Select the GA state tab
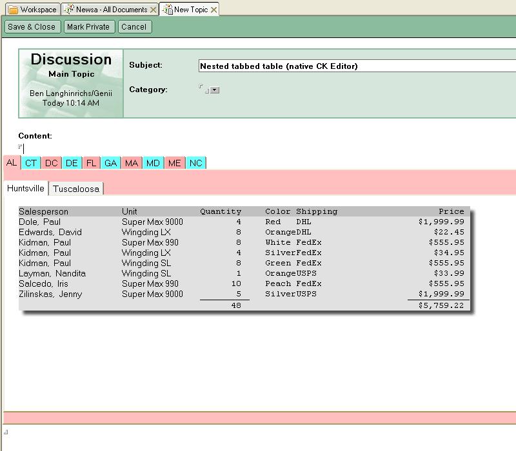The image size is (516, 451). pos(111,164)
